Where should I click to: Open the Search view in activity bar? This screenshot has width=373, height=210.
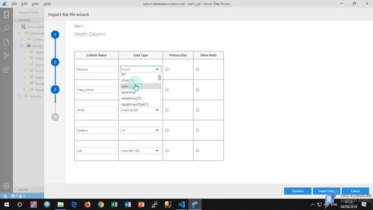click(6, 29)
